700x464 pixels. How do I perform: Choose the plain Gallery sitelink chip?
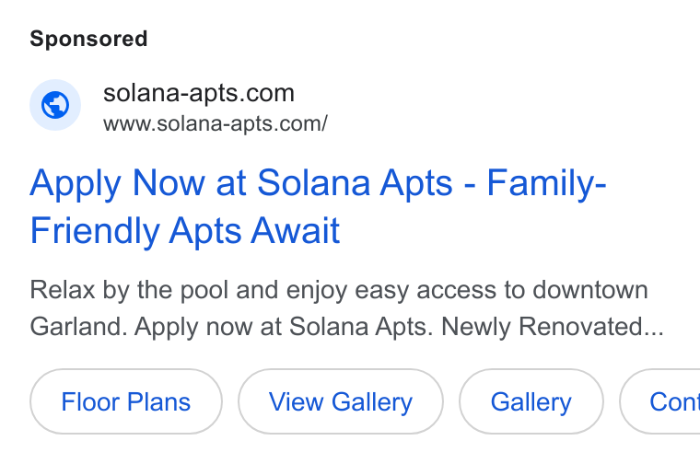point(531,401)
